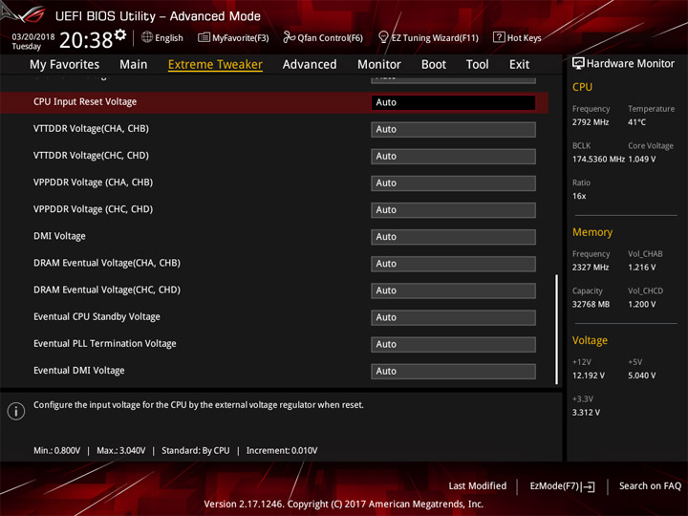This screenshot has width=688, height=516.
Task: Click the settings list scrollbar
Action: (x=556, y=330)
